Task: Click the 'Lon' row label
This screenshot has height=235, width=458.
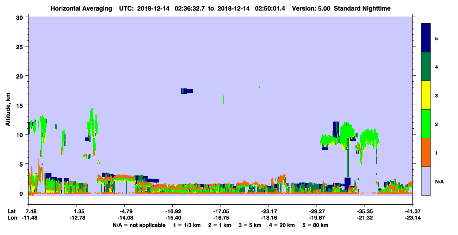Action: [12, 218]
